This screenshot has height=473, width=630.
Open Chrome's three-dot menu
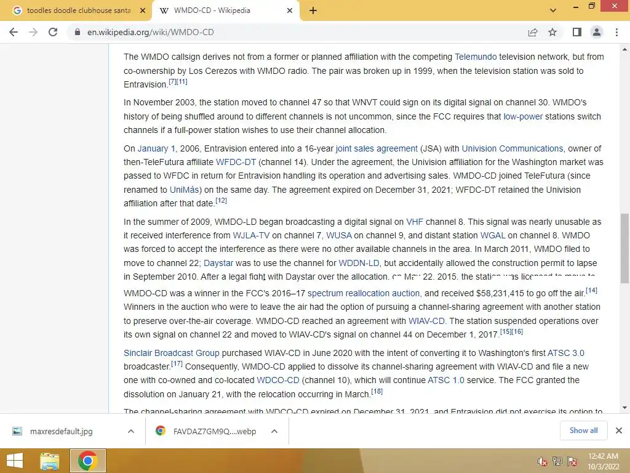tap(616, 32)
